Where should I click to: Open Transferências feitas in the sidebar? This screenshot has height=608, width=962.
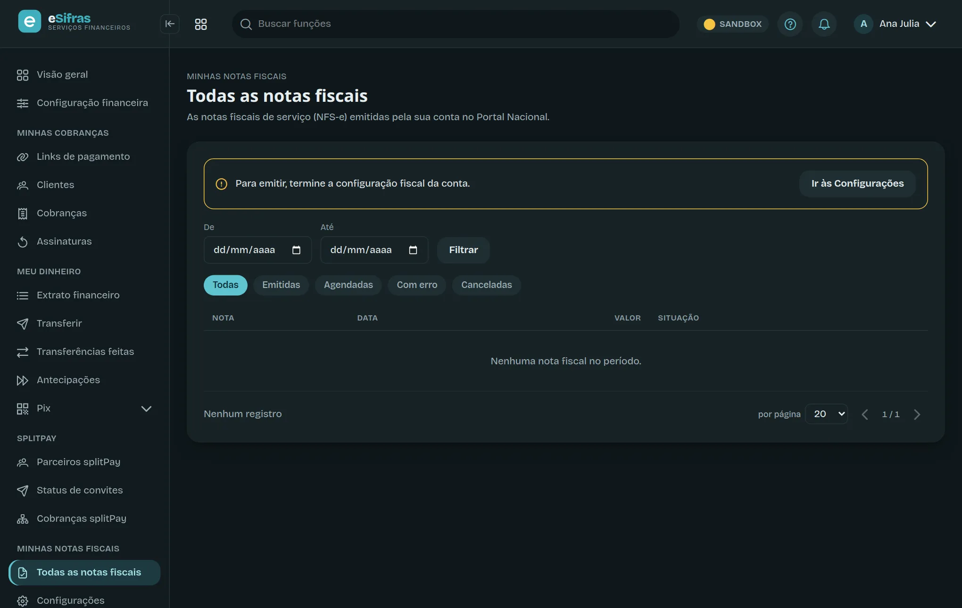coord(85,352)
